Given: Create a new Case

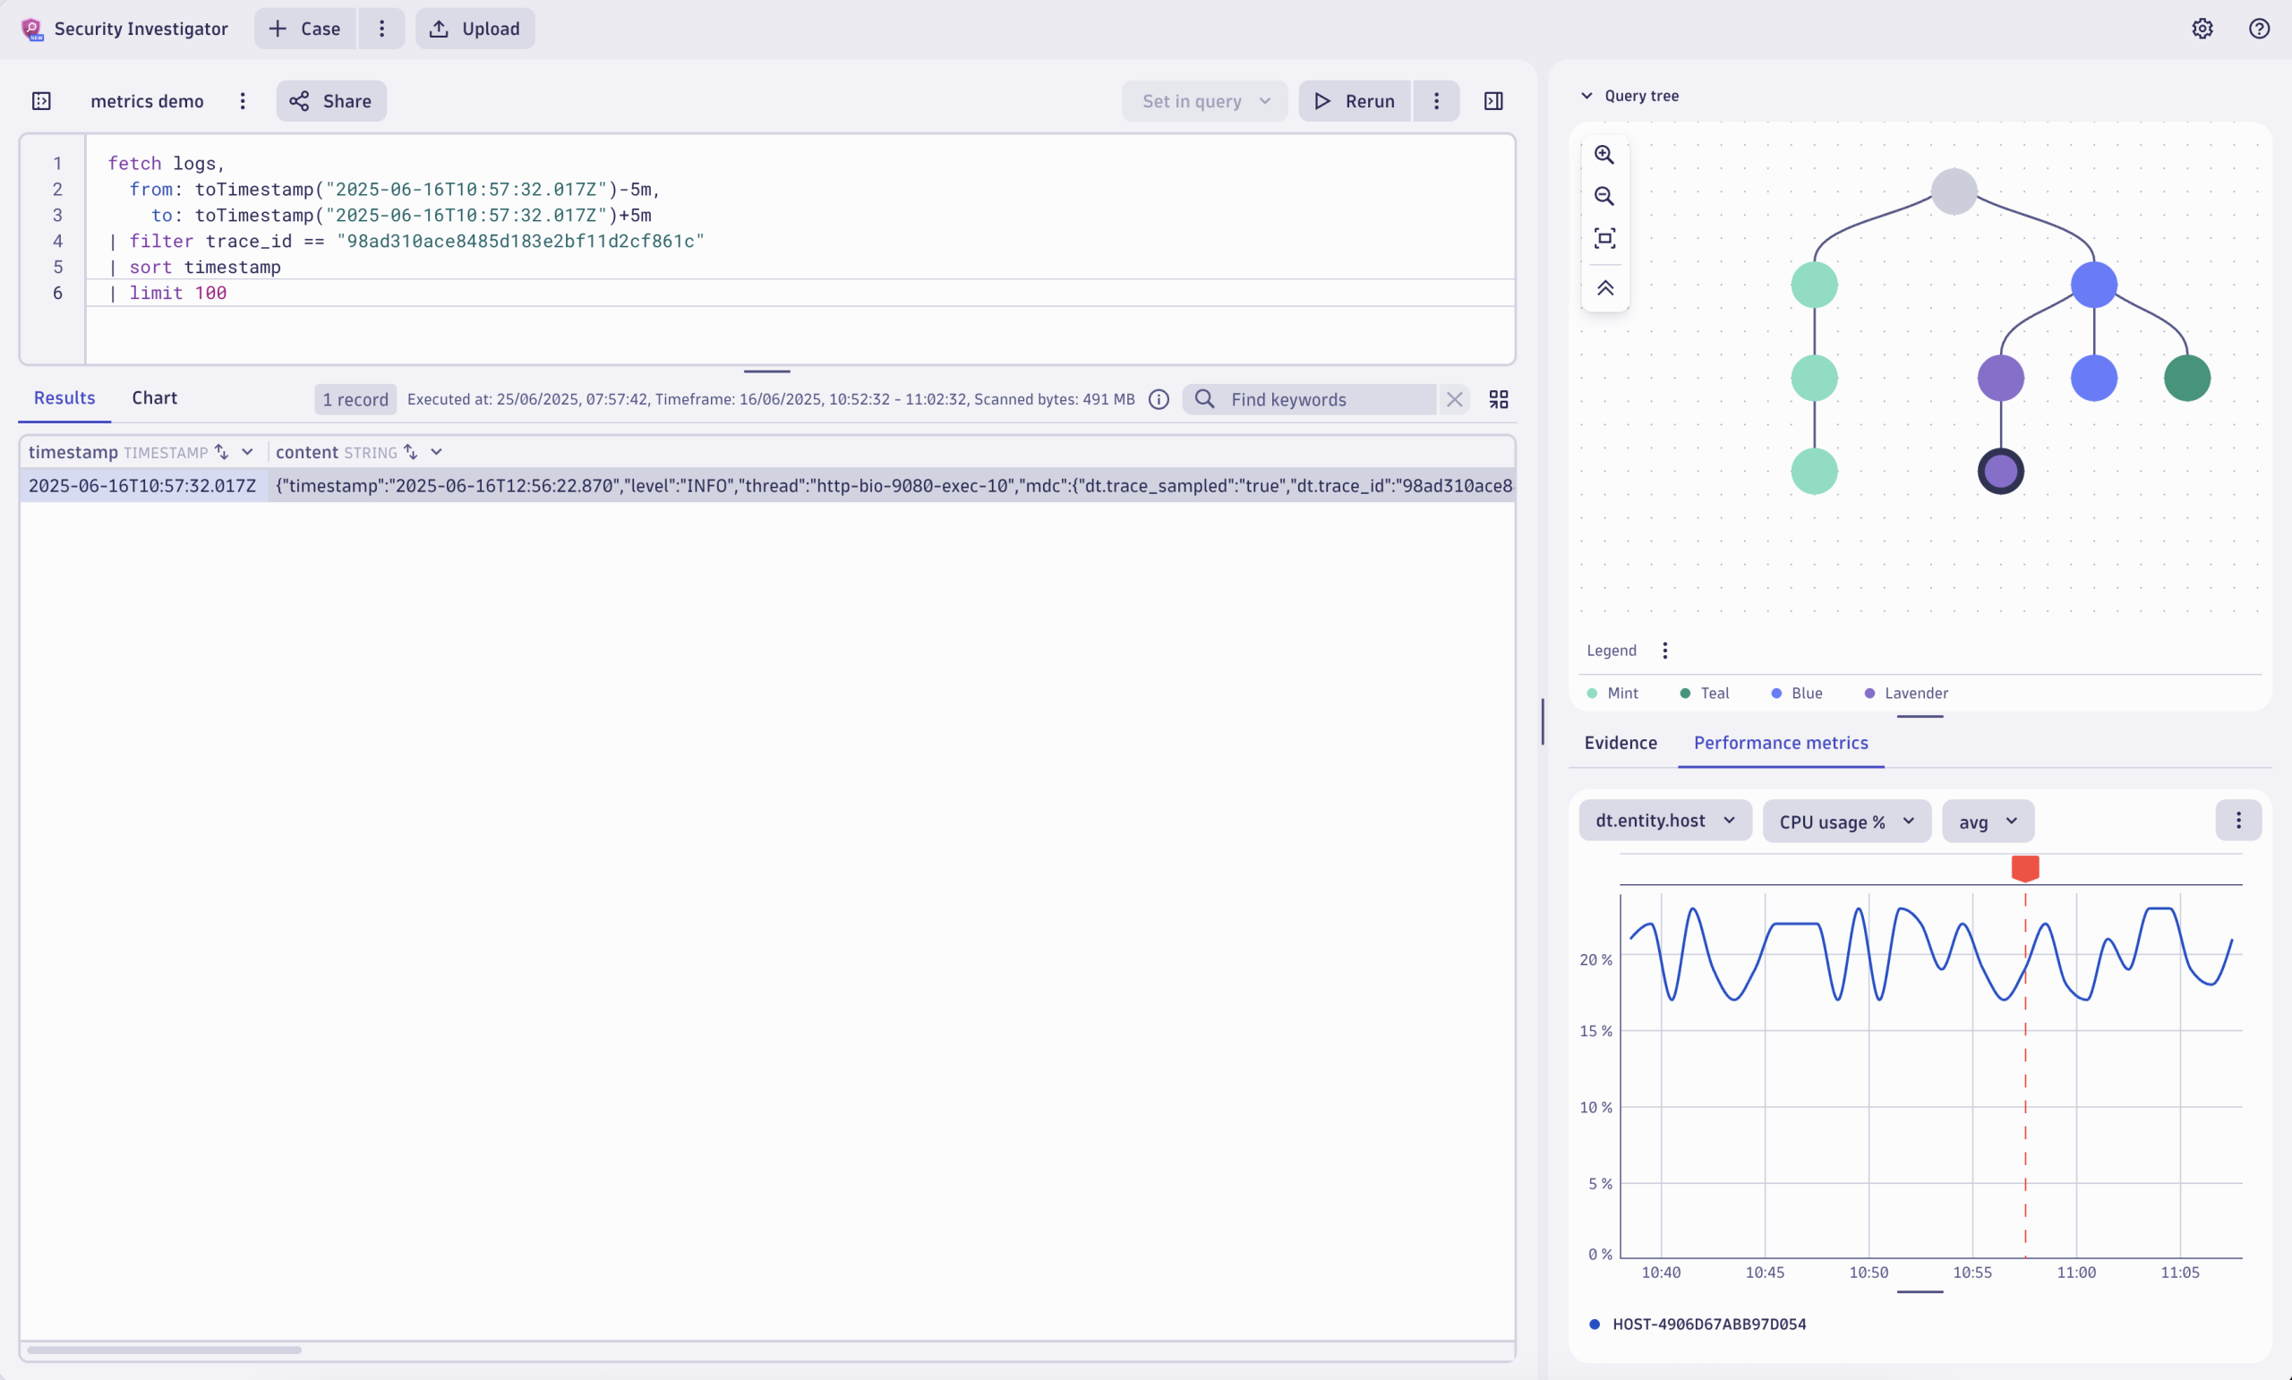Looking at the screenshot, I should click(304, 28).
